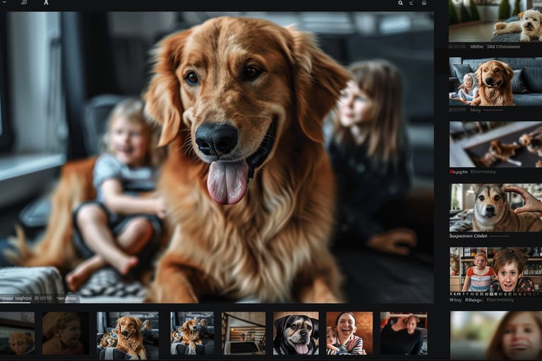Select the sidebar thumbnail of white fluffy dog
Screen dimensions: 542x361
click(x=495, y=20)
